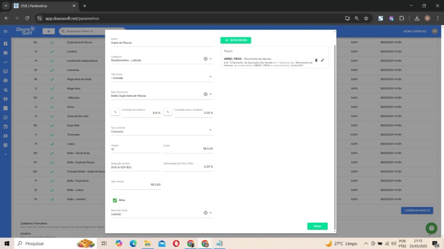Bookmark this page with the star icon
The height and width of the screenshot is (249, 444).
click(x=366, y=18)
